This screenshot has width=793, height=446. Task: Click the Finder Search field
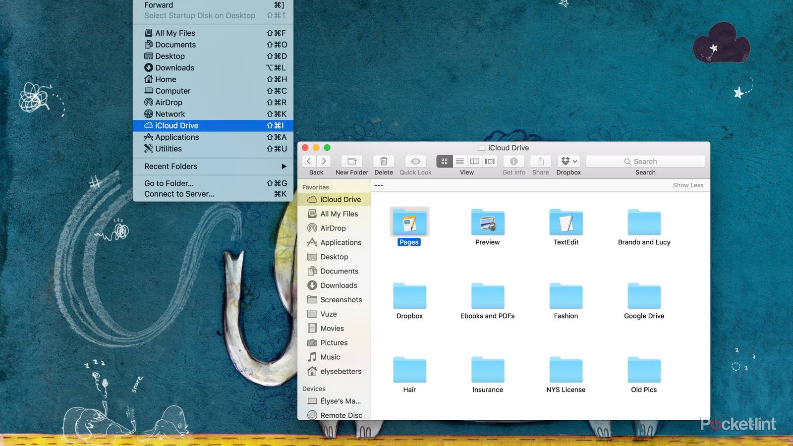(x=645, y=162)
